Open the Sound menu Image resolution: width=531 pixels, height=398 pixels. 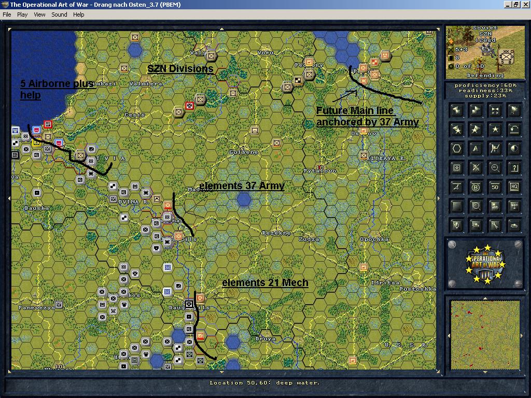point(59,15)
